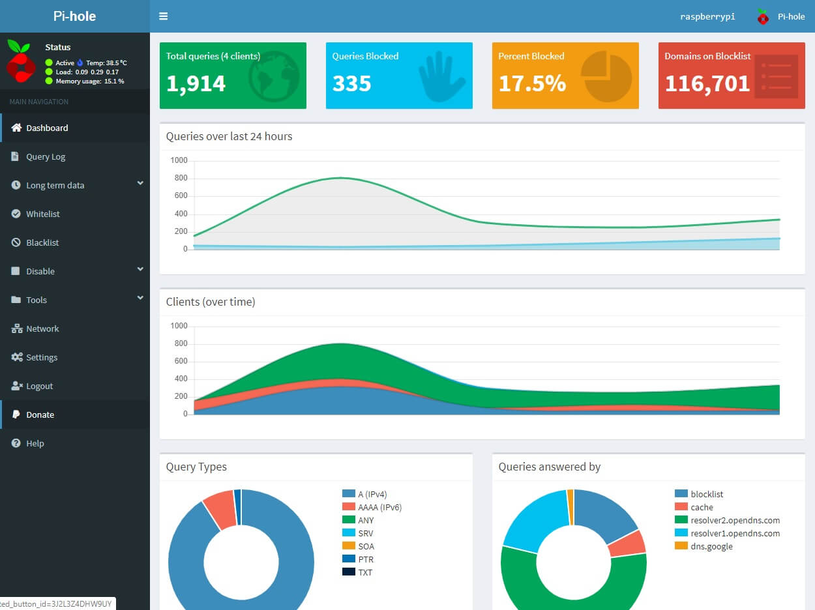Image resolution: width=815 pixels, height=610 pixels.
Task: Click the Query Log file icon
Action: pyautogui.click(x=16, y=156)
